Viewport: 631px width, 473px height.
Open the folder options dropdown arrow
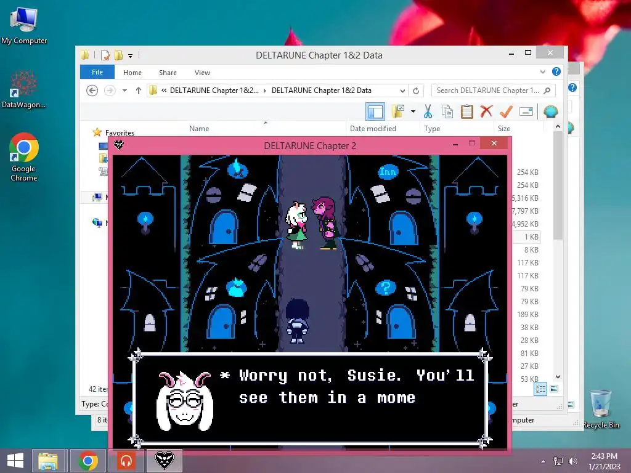click(x=413, y=111)
